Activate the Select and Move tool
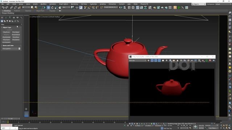Screen dimensions: 232x130 48,7
